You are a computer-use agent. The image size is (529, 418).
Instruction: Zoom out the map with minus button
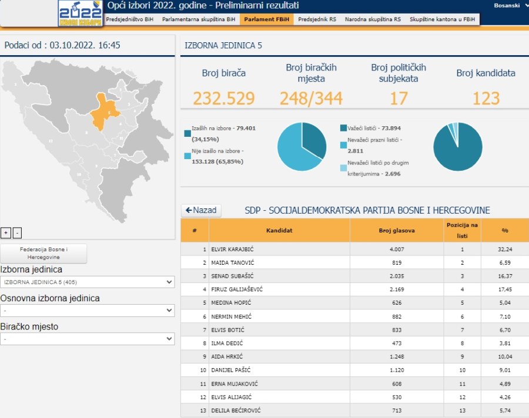tap(17, 232)
